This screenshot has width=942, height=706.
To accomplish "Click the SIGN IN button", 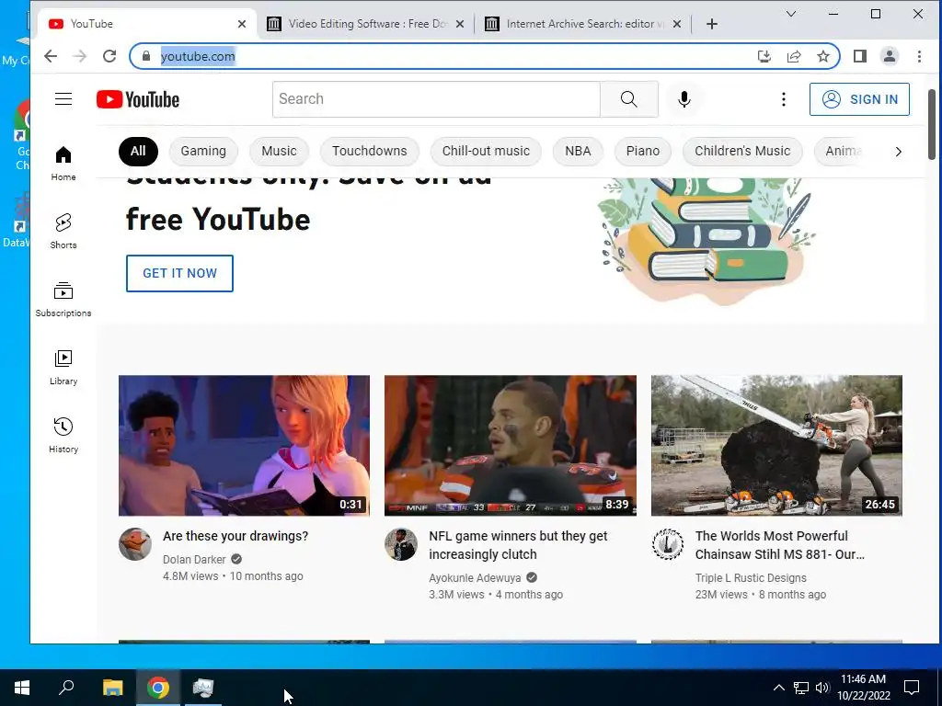I will coord(859,99).
